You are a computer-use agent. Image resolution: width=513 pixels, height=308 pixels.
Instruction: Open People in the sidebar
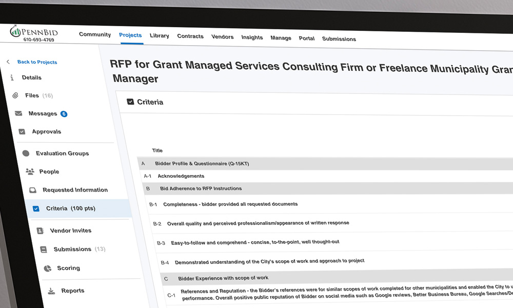tap(49, 171)
